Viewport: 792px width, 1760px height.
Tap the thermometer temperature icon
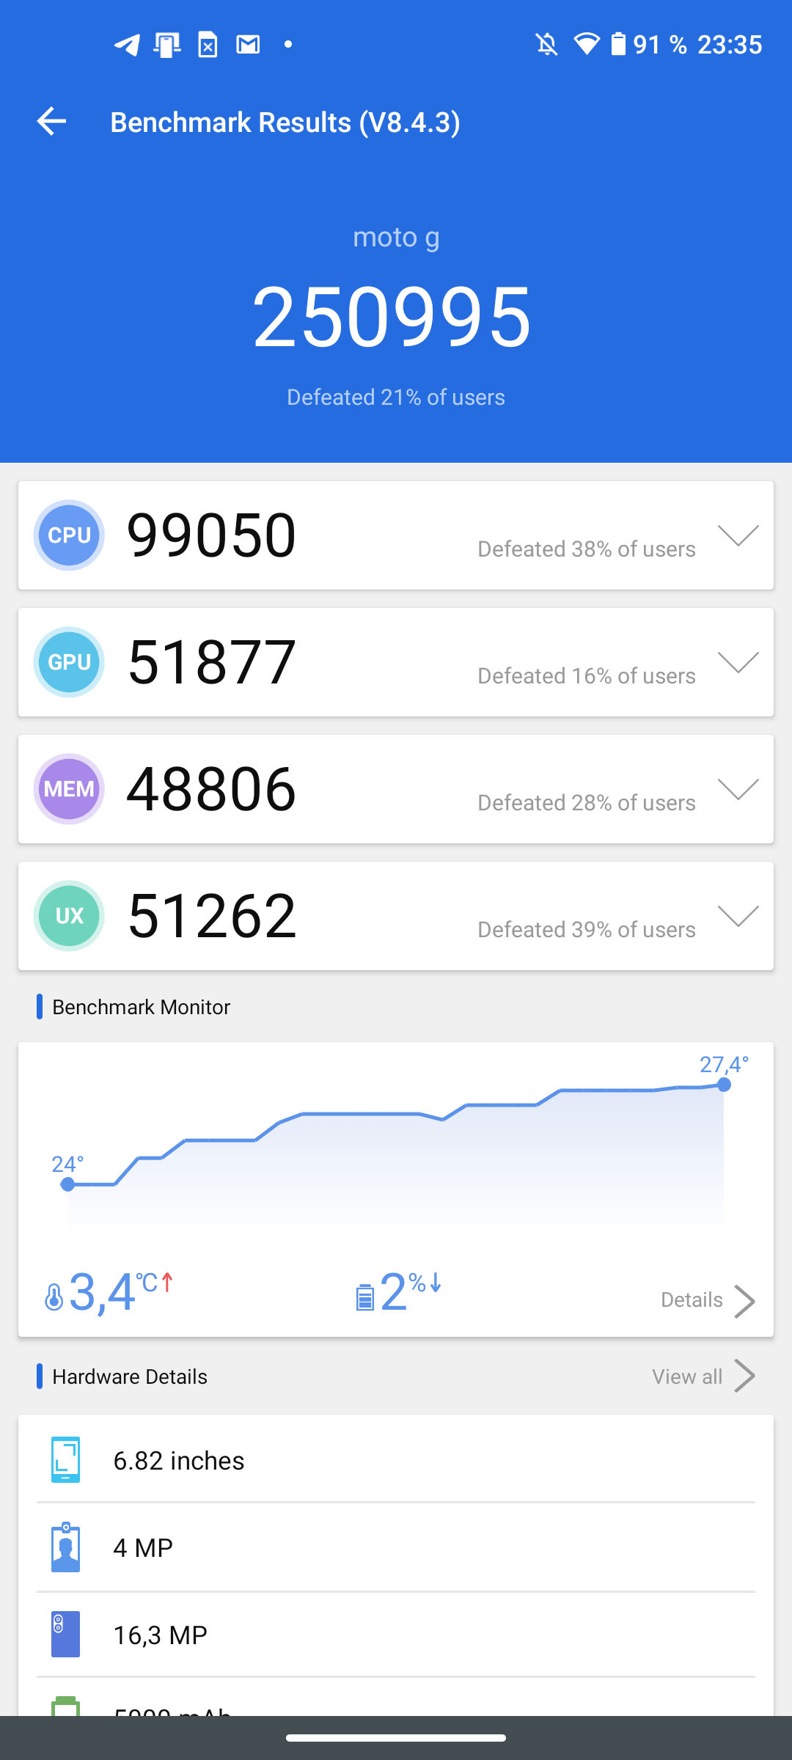54,1297
